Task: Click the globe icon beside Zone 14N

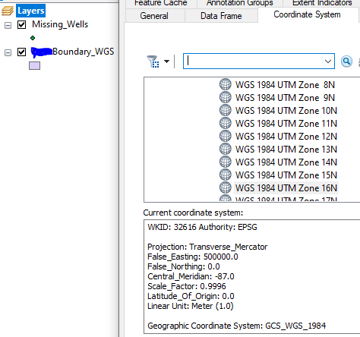Action: [x=226, y=162]
